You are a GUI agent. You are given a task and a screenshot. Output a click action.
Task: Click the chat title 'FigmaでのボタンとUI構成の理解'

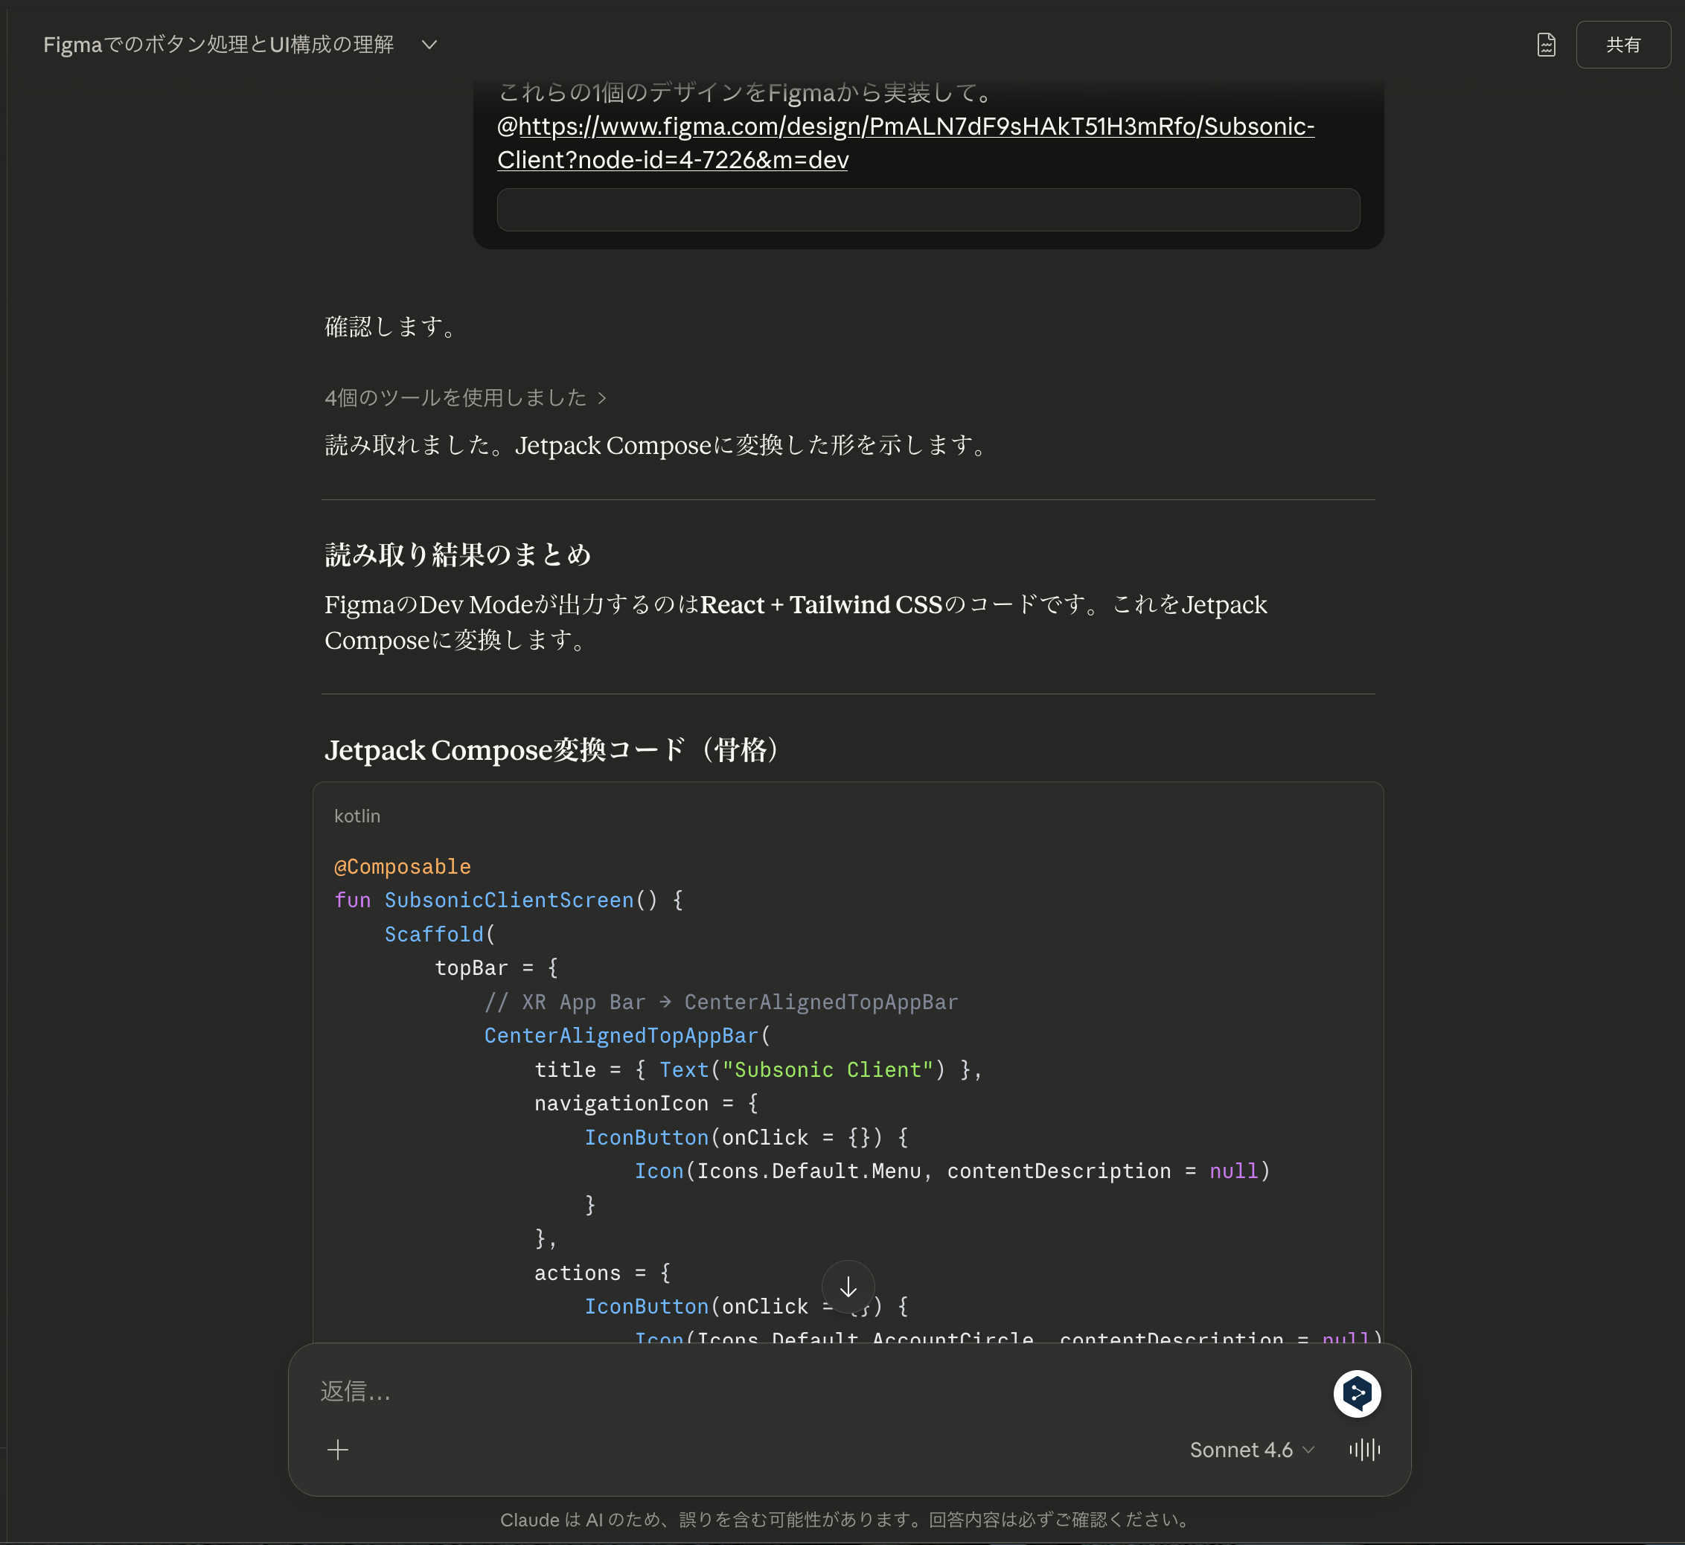(218, 45)
